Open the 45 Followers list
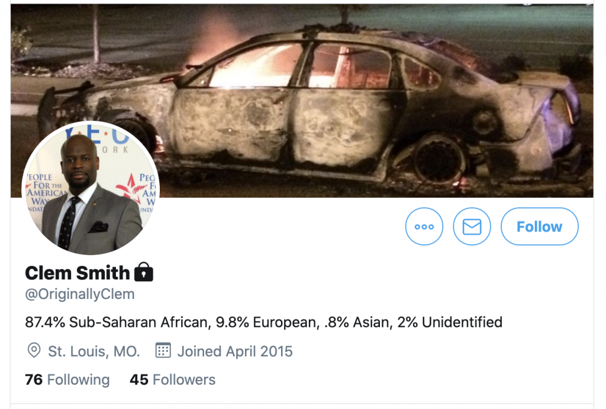This screenshot has width=606, height=409. click(x=172, y=379)
